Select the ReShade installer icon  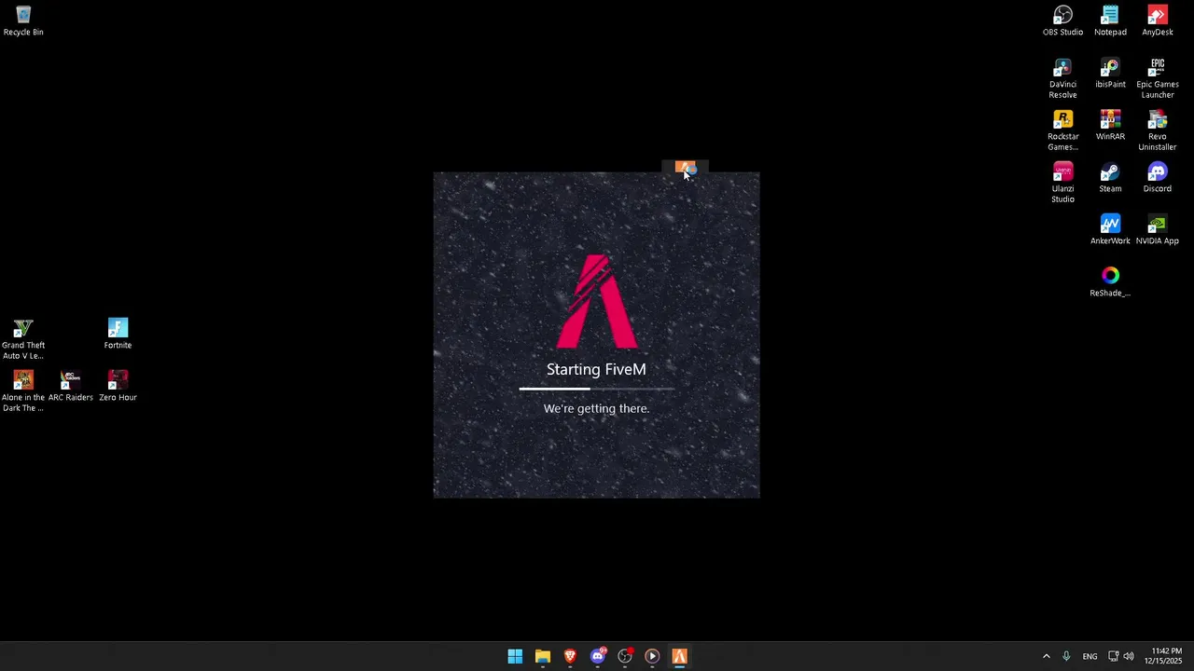coord(1110,281)
